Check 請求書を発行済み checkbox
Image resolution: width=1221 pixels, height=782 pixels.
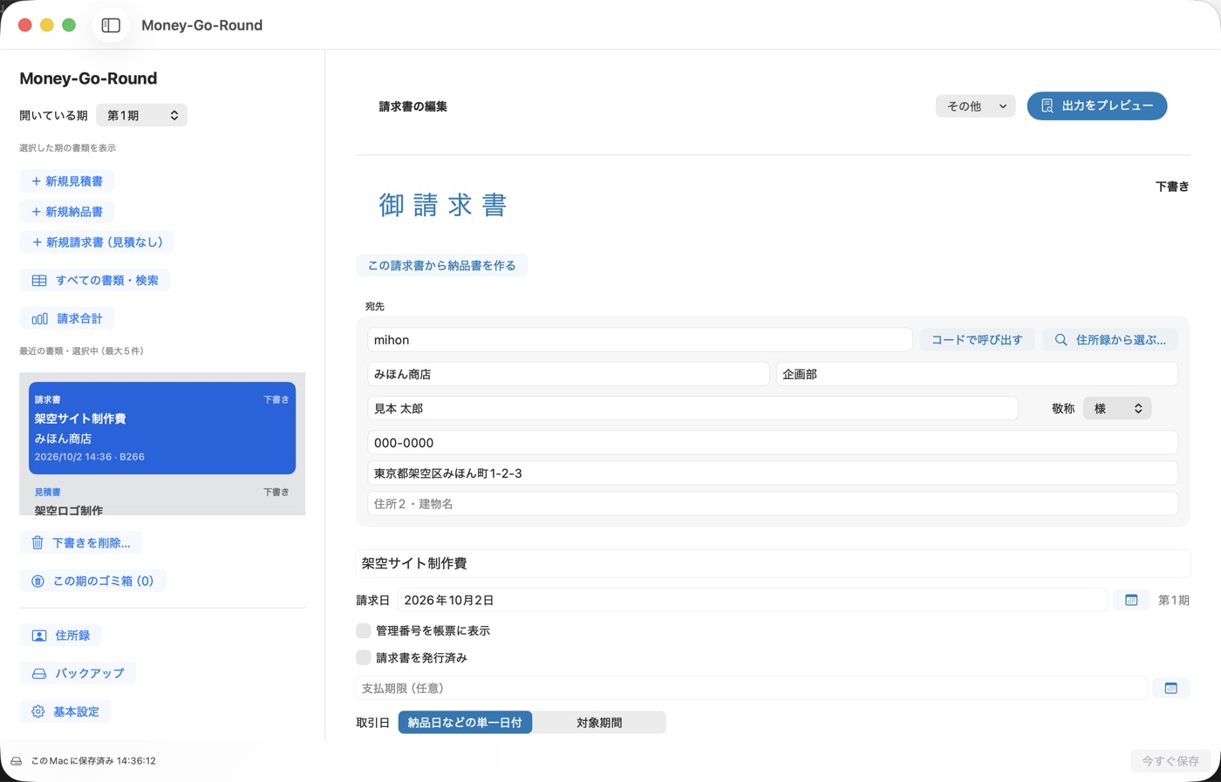(x=364, y=657)
